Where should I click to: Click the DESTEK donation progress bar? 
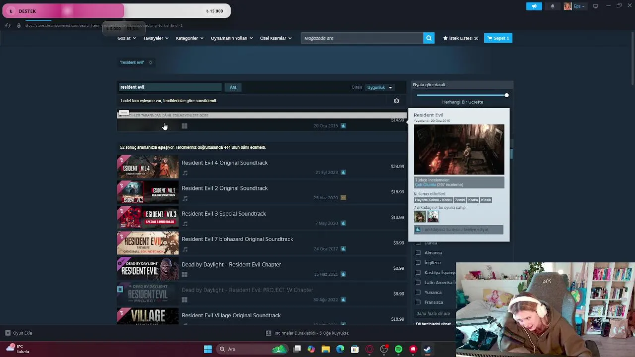(x=116, y=11)
